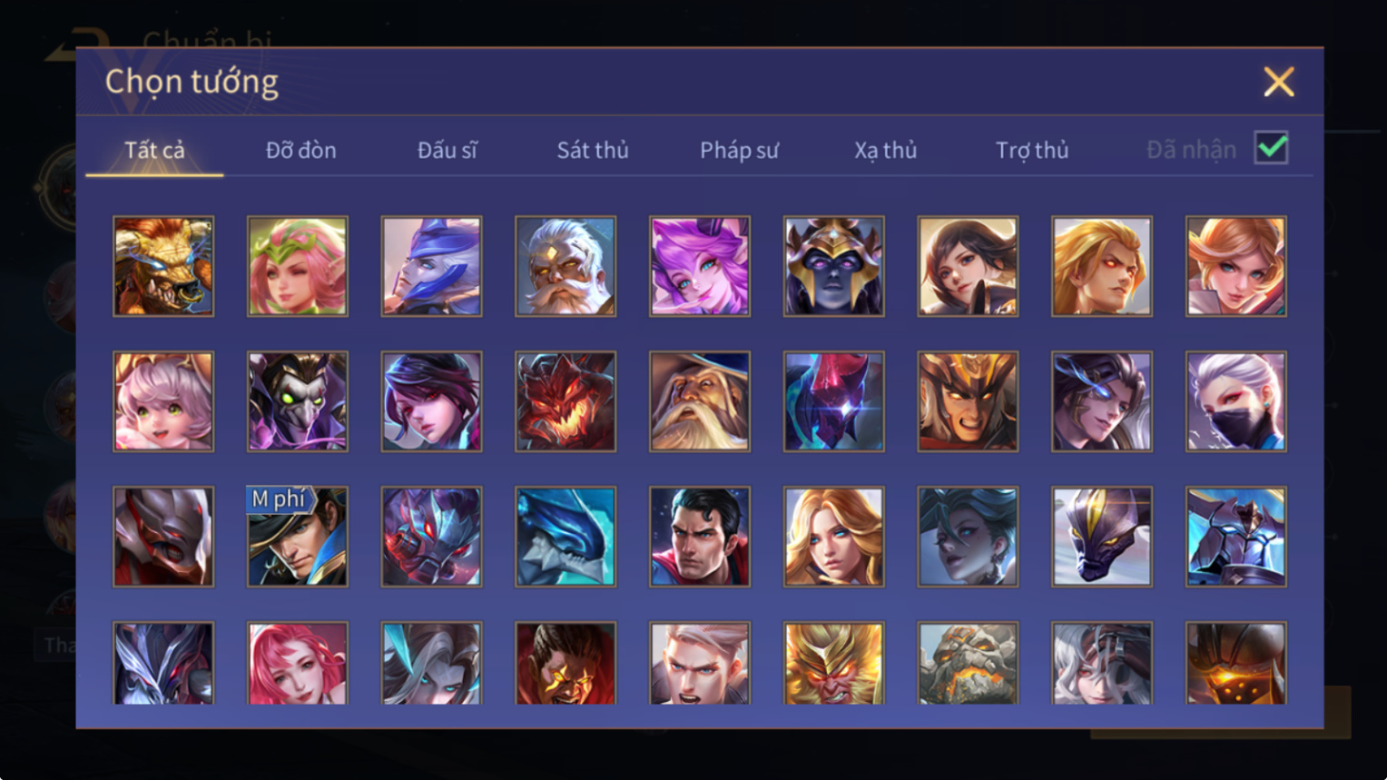This screenshot has width=1387, height=780.
Task: Show the 'Pháp sư' hero category
Action: (x=739, y=150)
